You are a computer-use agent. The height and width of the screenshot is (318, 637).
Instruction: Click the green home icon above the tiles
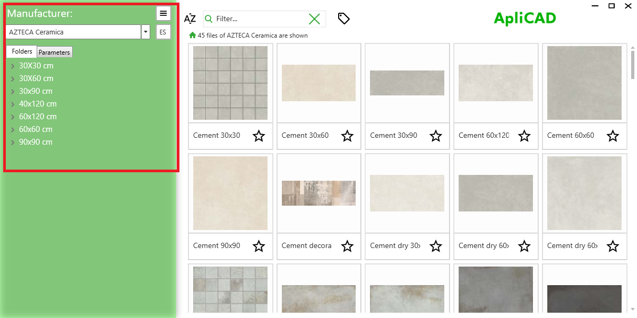pos(192,35)
